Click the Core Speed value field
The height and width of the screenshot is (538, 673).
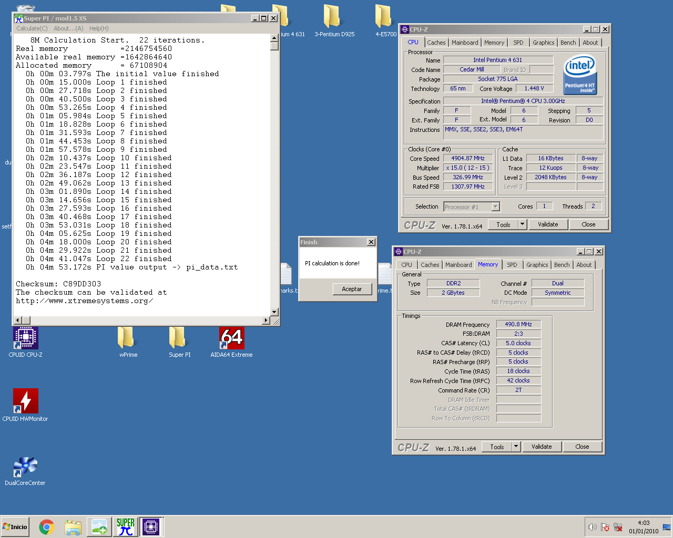468,158
